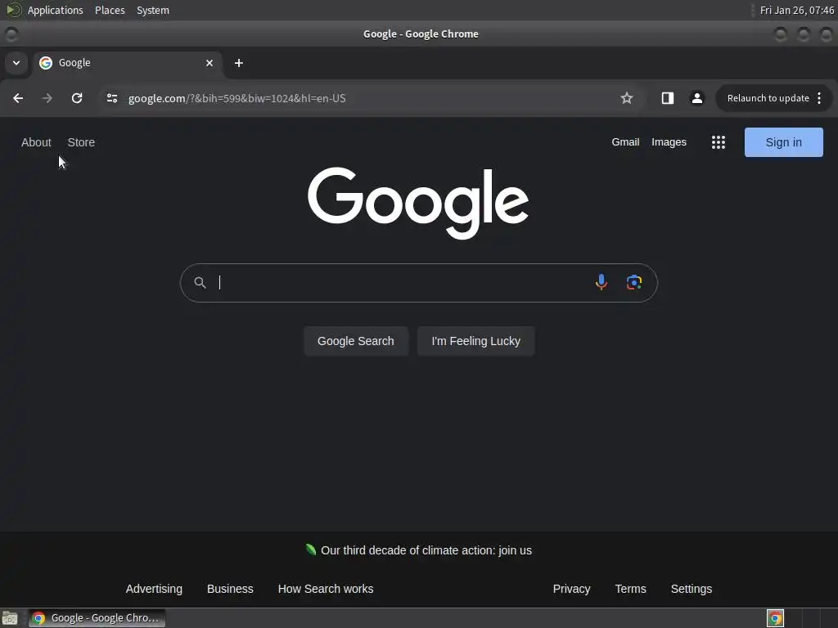Click the menu icon beside Applications
Viewport: 838px width, 628px height.
[12, 10]
